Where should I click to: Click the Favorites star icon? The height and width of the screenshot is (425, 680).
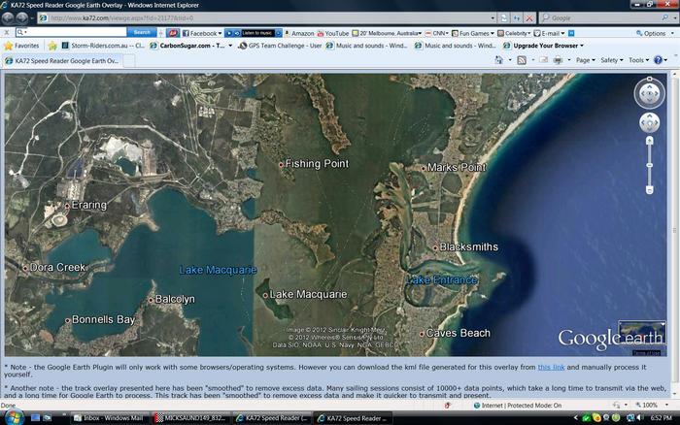9,46
